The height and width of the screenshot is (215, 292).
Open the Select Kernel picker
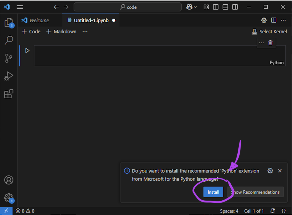269,32
